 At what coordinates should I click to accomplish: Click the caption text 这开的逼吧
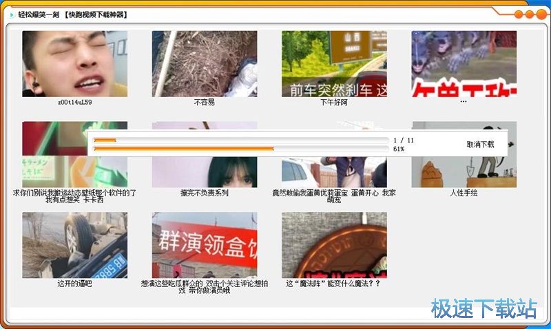[74, 284]
